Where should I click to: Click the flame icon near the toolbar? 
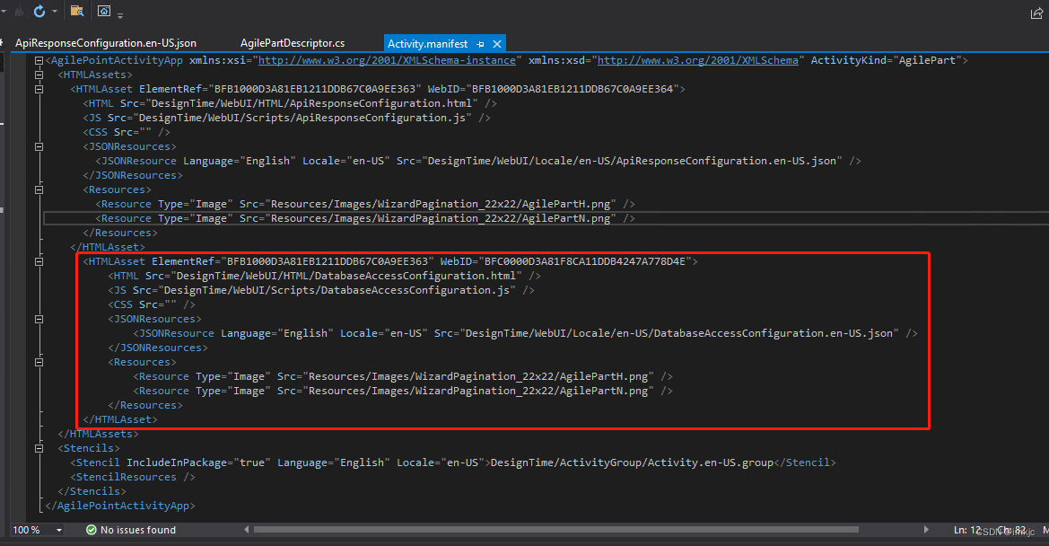click(18, 11)
